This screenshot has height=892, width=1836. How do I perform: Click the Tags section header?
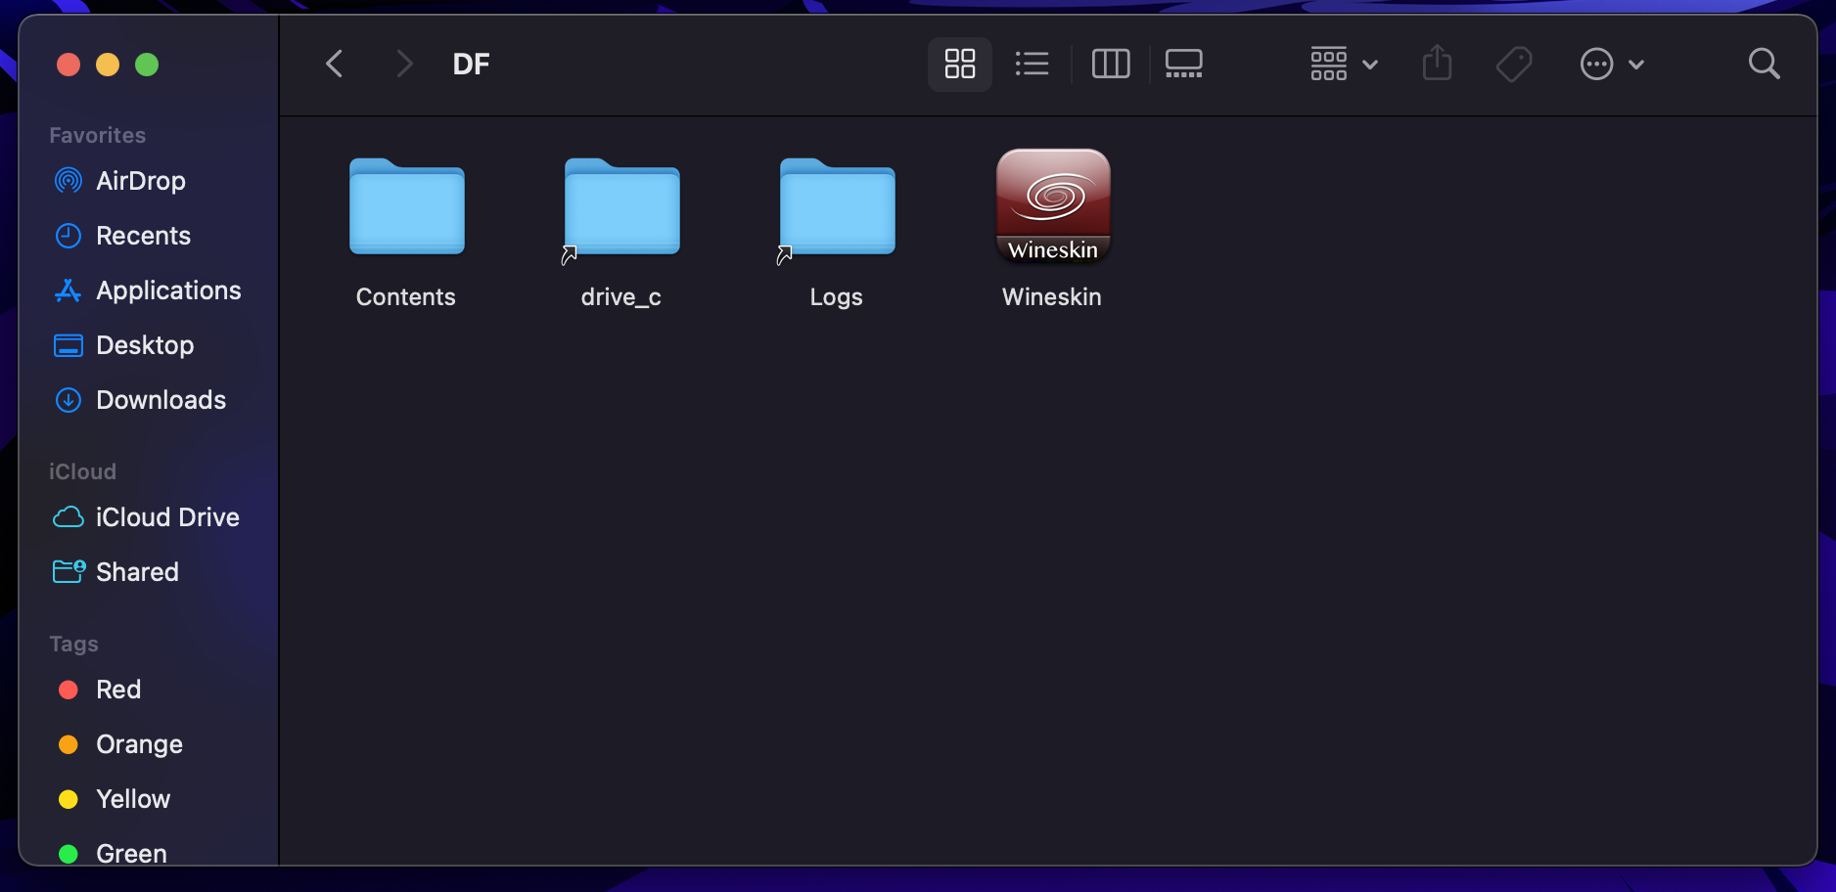(x=74, y=644)
